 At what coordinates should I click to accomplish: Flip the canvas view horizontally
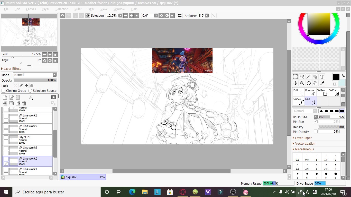click(180, 16)
